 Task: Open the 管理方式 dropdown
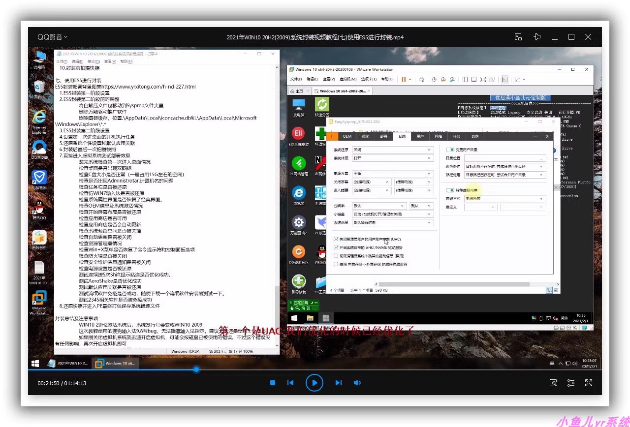coord(505,199)
